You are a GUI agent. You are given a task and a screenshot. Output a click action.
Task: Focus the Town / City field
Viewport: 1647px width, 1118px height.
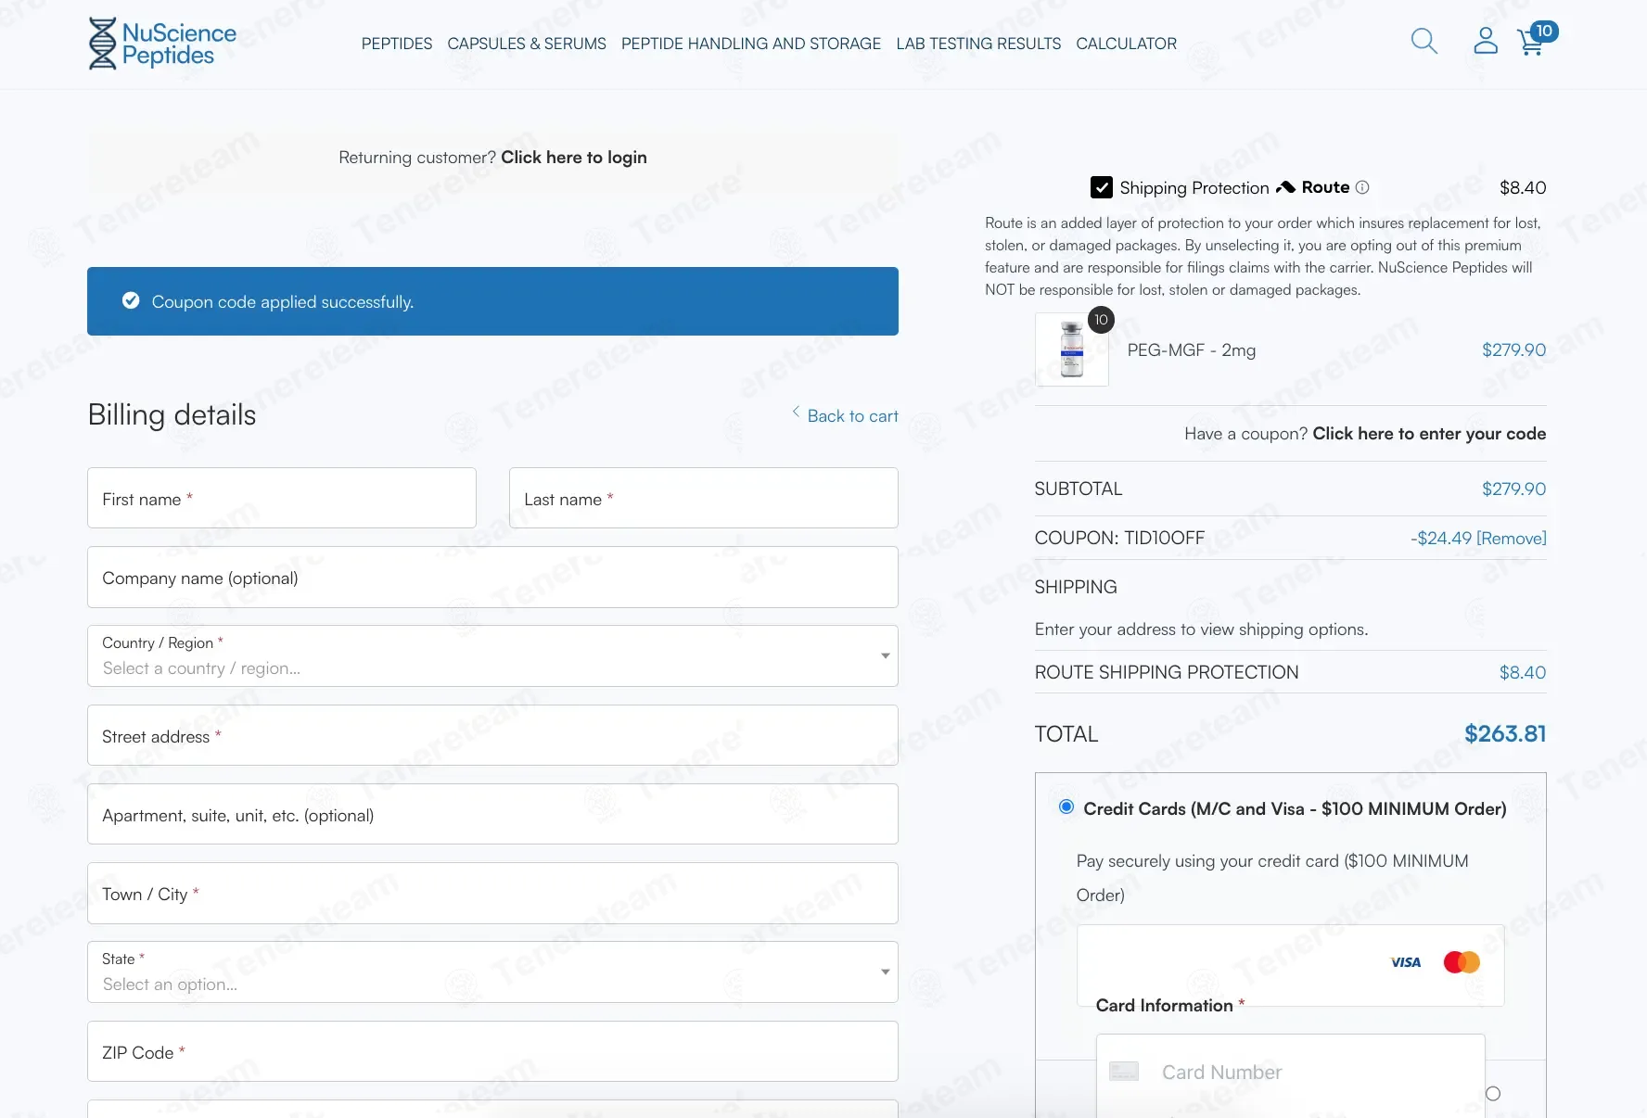pos(492,893)
